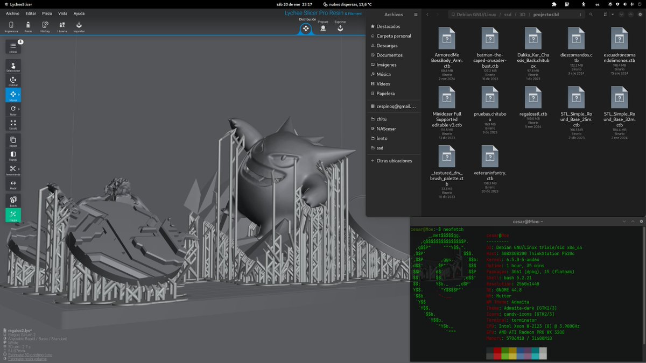The width and height of the screenshot is (646, 363).
Task: Select the Rotar rotate tool
Action: click(13, 110)
